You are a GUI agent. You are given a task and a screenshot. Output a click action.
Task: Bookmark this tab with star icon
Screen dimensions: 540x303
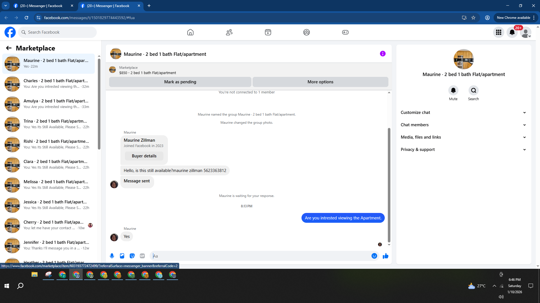(x=473, y=18)
